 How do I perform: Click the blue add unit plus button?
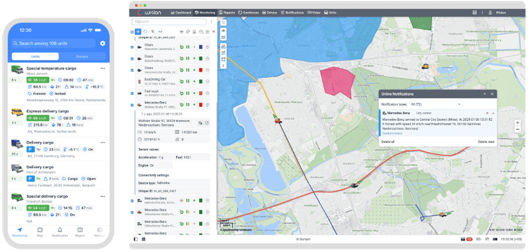(x=138, y=32)
